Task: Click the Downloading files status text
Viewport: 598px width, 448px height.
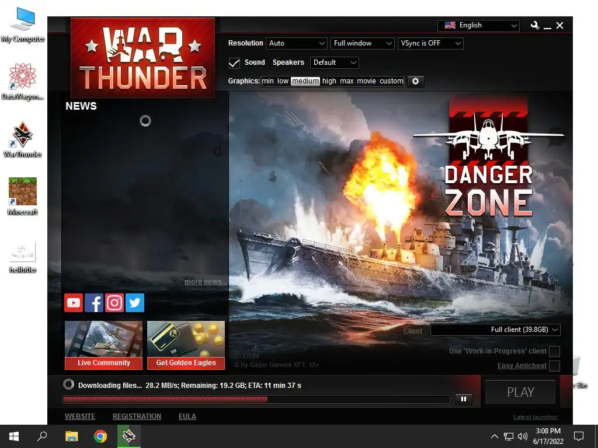Action: pyautogui.click(x=190, y=386)
